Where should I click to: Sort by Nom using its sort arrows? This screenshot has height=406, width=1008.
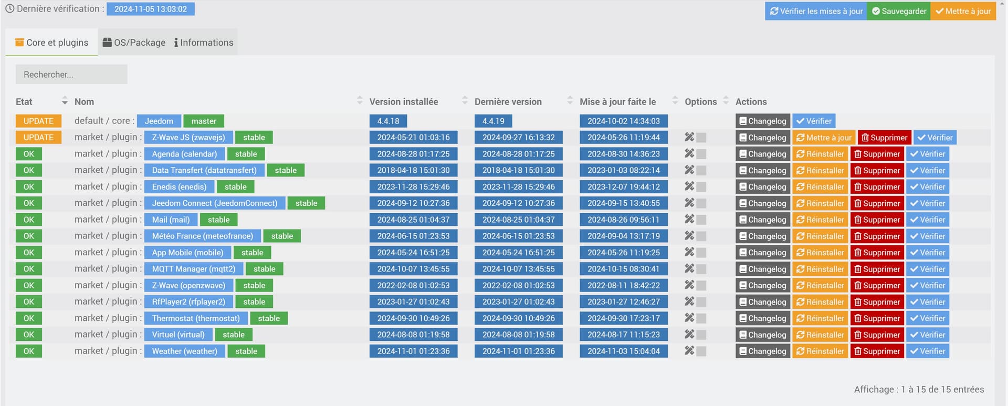pos(360,100)
